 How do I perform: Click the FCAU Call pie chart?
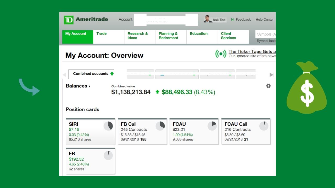[264, 126]
